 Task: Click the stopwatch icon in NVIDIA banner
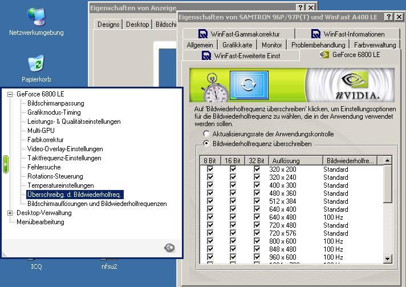[214, 88]
